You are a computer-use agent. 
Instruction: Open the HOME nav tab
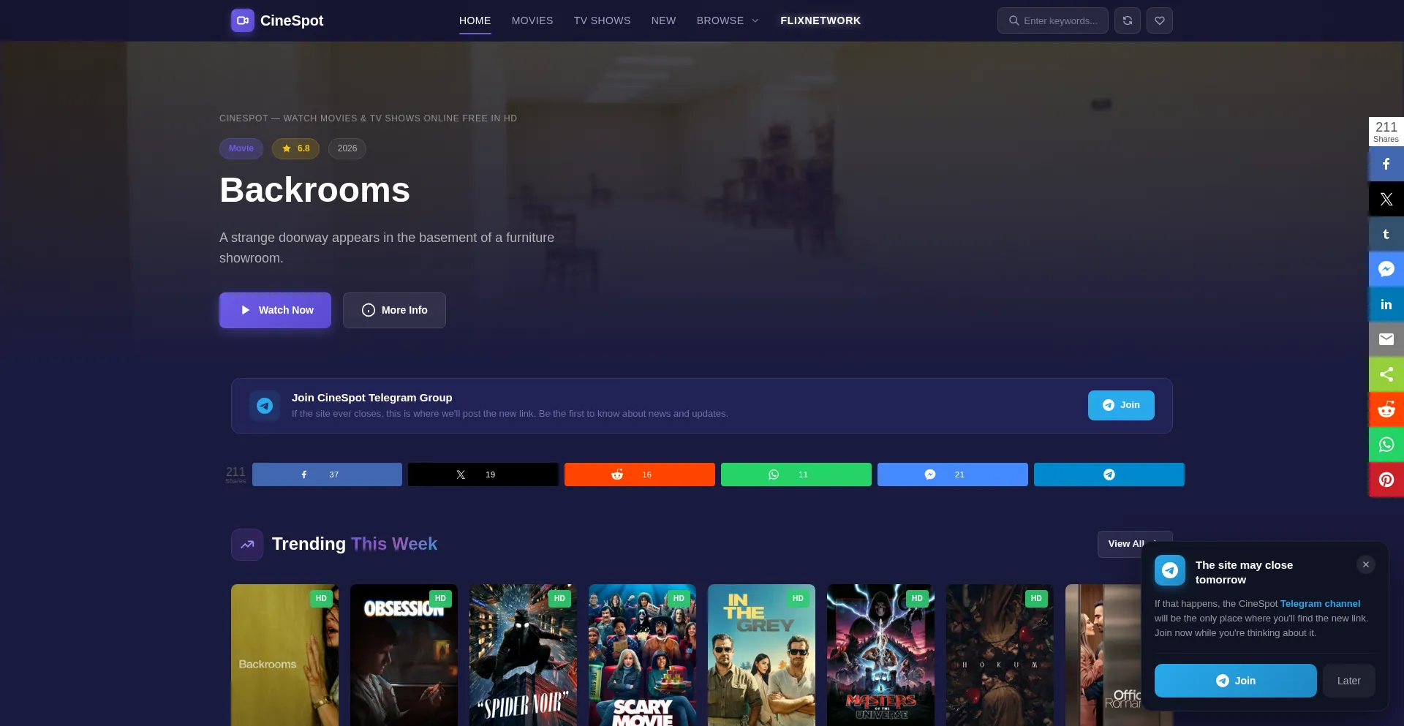(x=475, y=20)
